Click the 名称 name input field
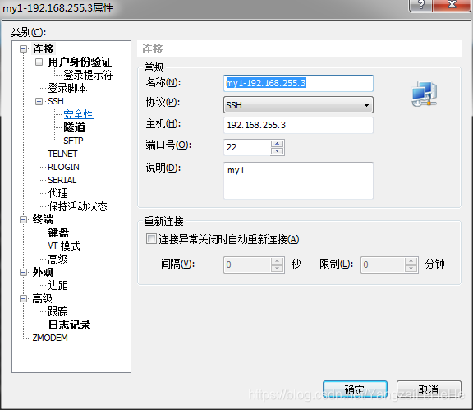 click(298, 83)
